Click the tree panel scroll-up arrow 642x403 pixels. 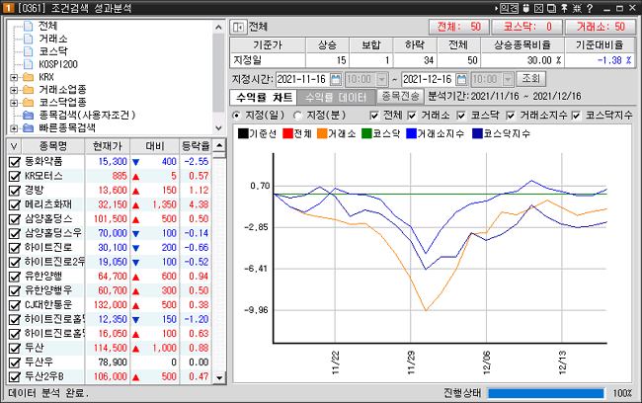[218, 28]
